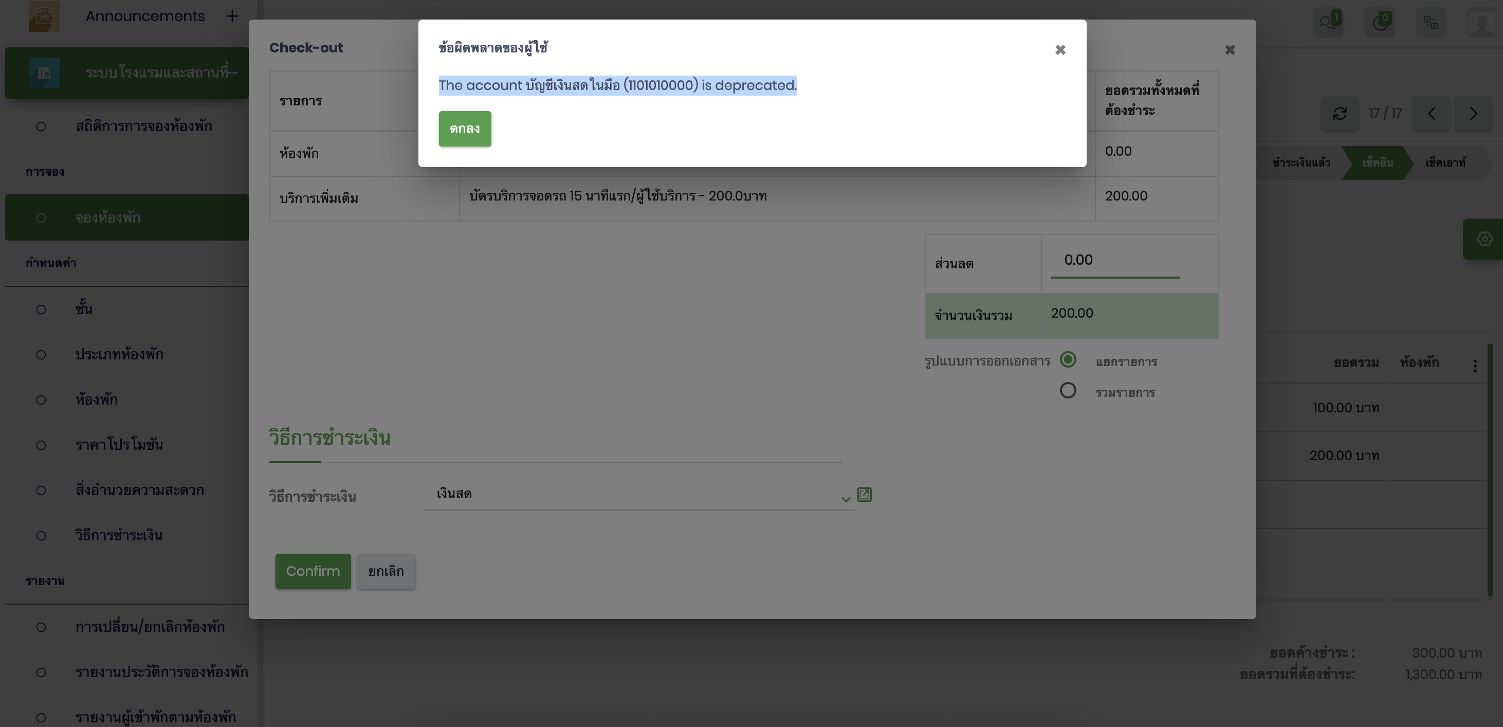Open the activities clock icon in header

1380,22
